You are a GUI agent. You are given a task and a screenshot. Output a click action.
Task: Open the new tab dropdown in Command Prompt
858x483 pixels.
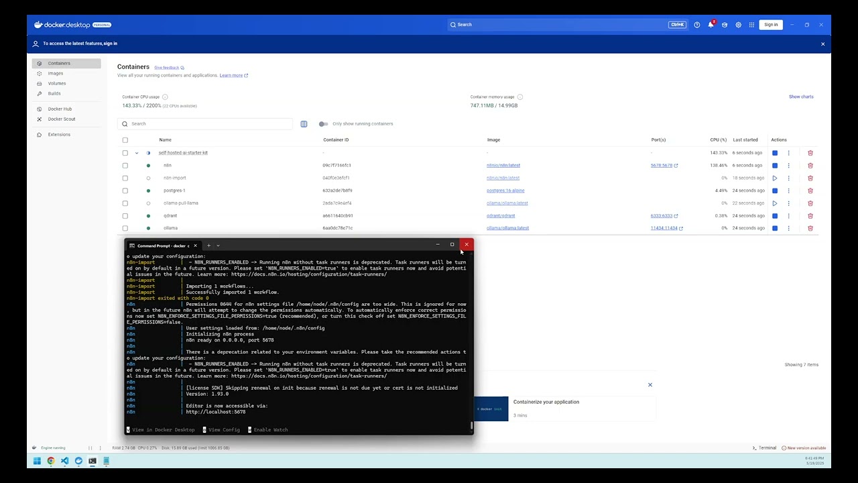coord(218,246)
